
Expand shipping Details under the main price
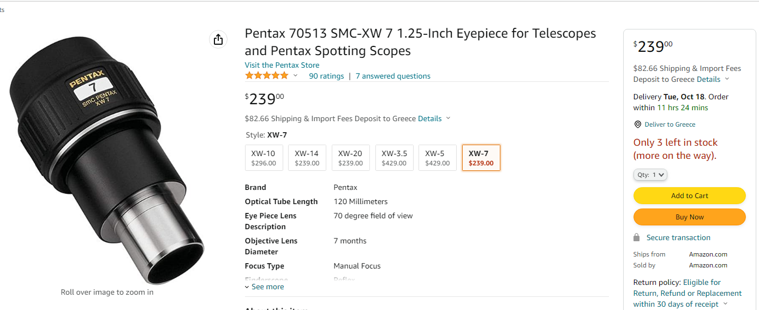434,118
